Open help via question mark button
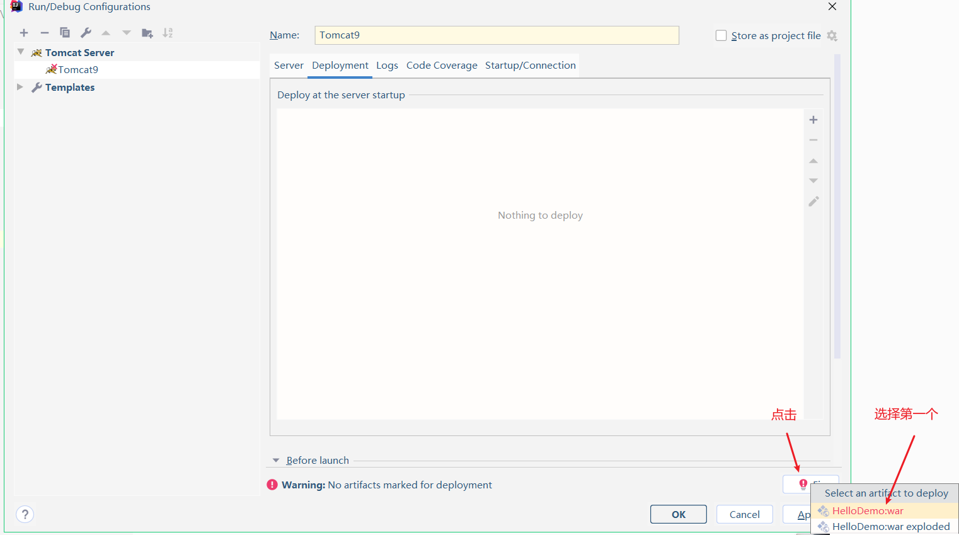Viewport: 959px width, 535px height. 25,514
